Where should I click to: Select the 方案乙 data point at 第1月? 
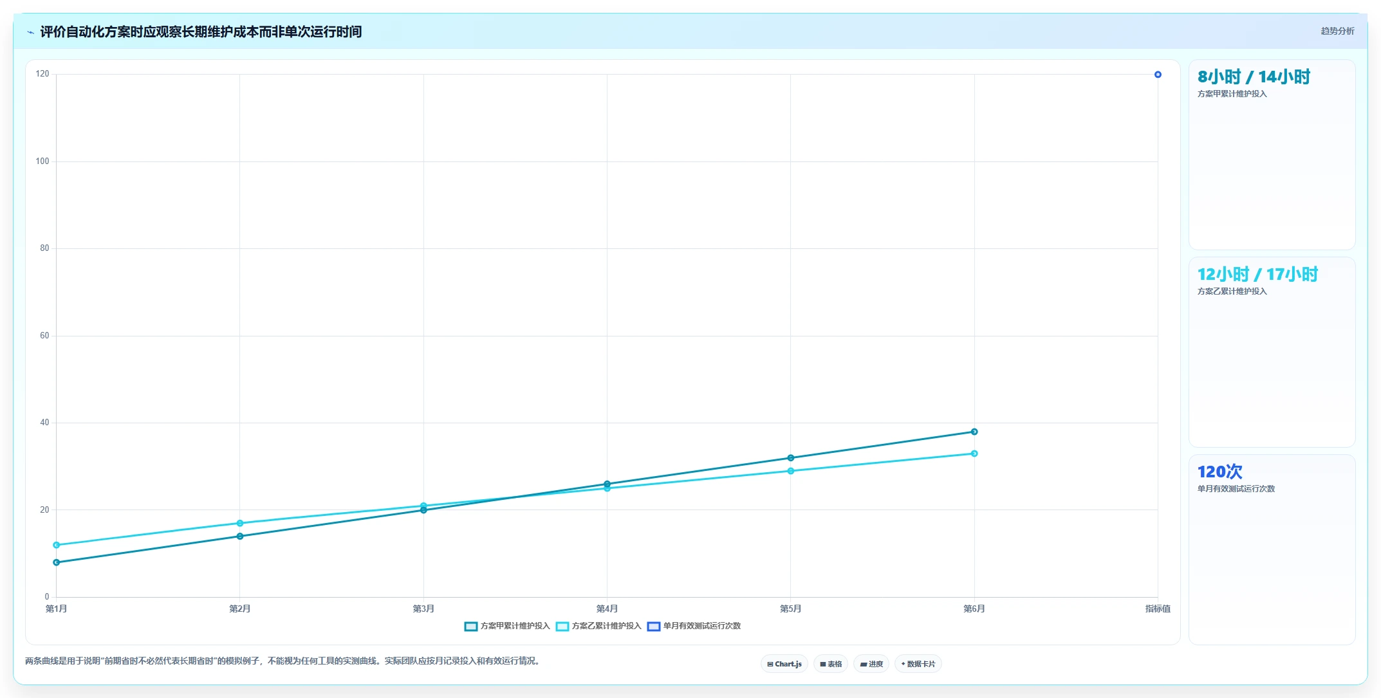(x=57, y=545)
